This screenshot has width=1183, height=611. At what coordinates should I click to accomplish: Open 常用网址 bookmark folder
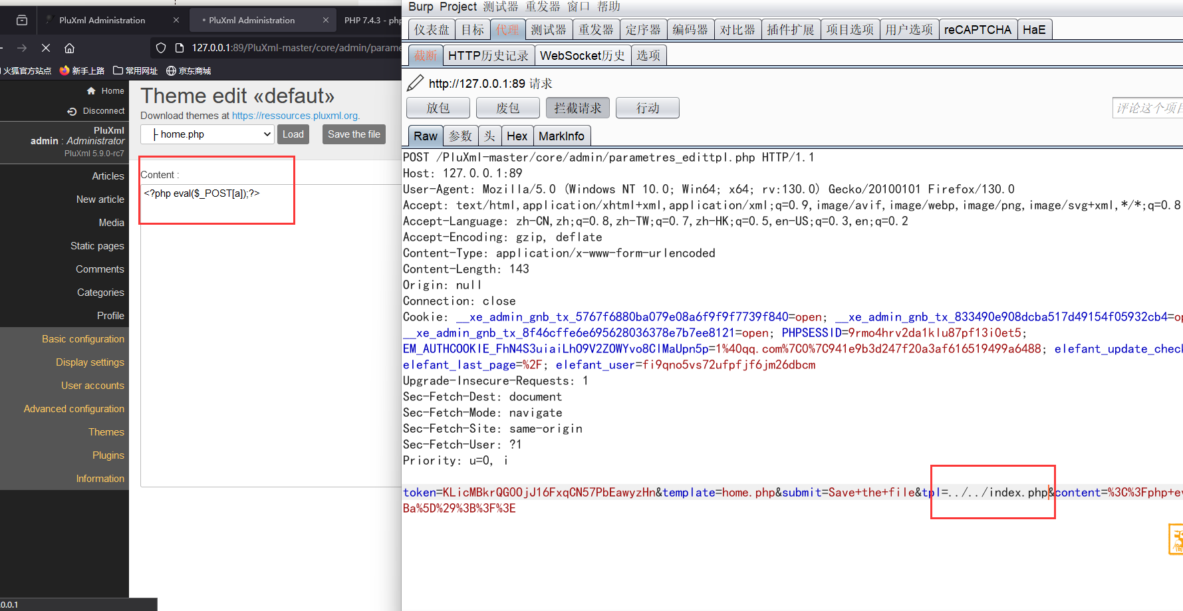pyautogui.click(x=135, y=70)
